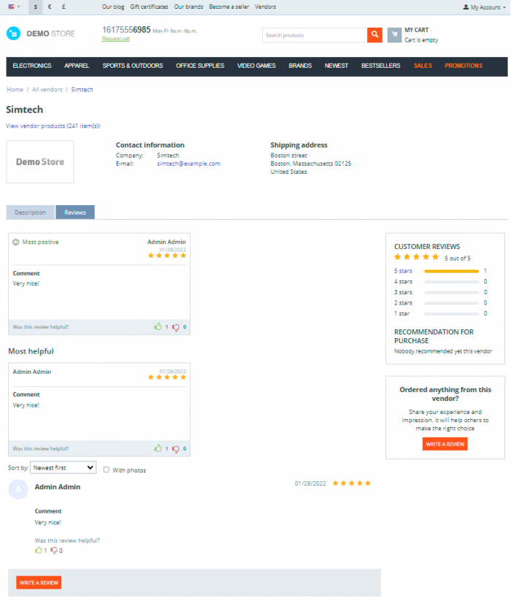Click the Request call link
511x601 pixels.
[x=115, y=39]
